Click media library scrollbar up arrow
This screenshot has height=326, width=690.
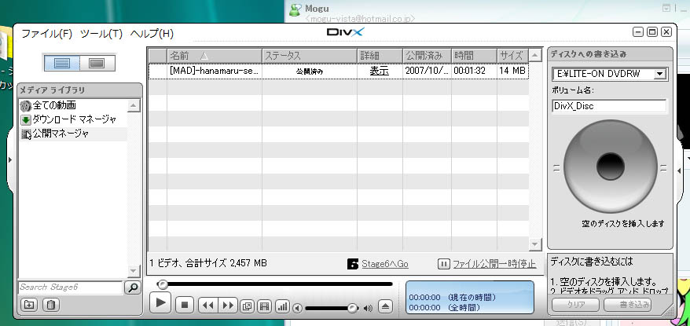pos(134,105)
